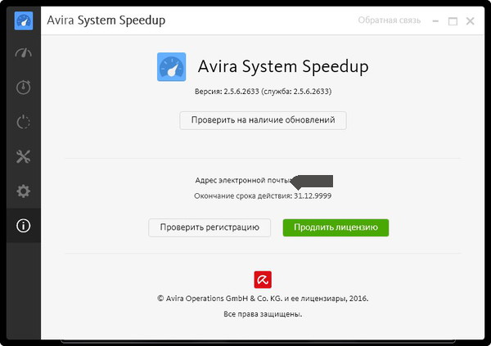Click the red Avira umbrella logo
This screenshot has height=346, width=491.
click(263, 279)
